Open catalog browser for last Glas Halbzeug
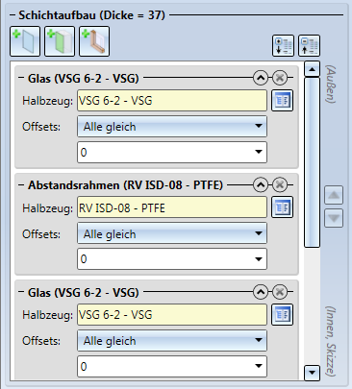Viewport: 352px width, 389px height. (x=282, y=315)
